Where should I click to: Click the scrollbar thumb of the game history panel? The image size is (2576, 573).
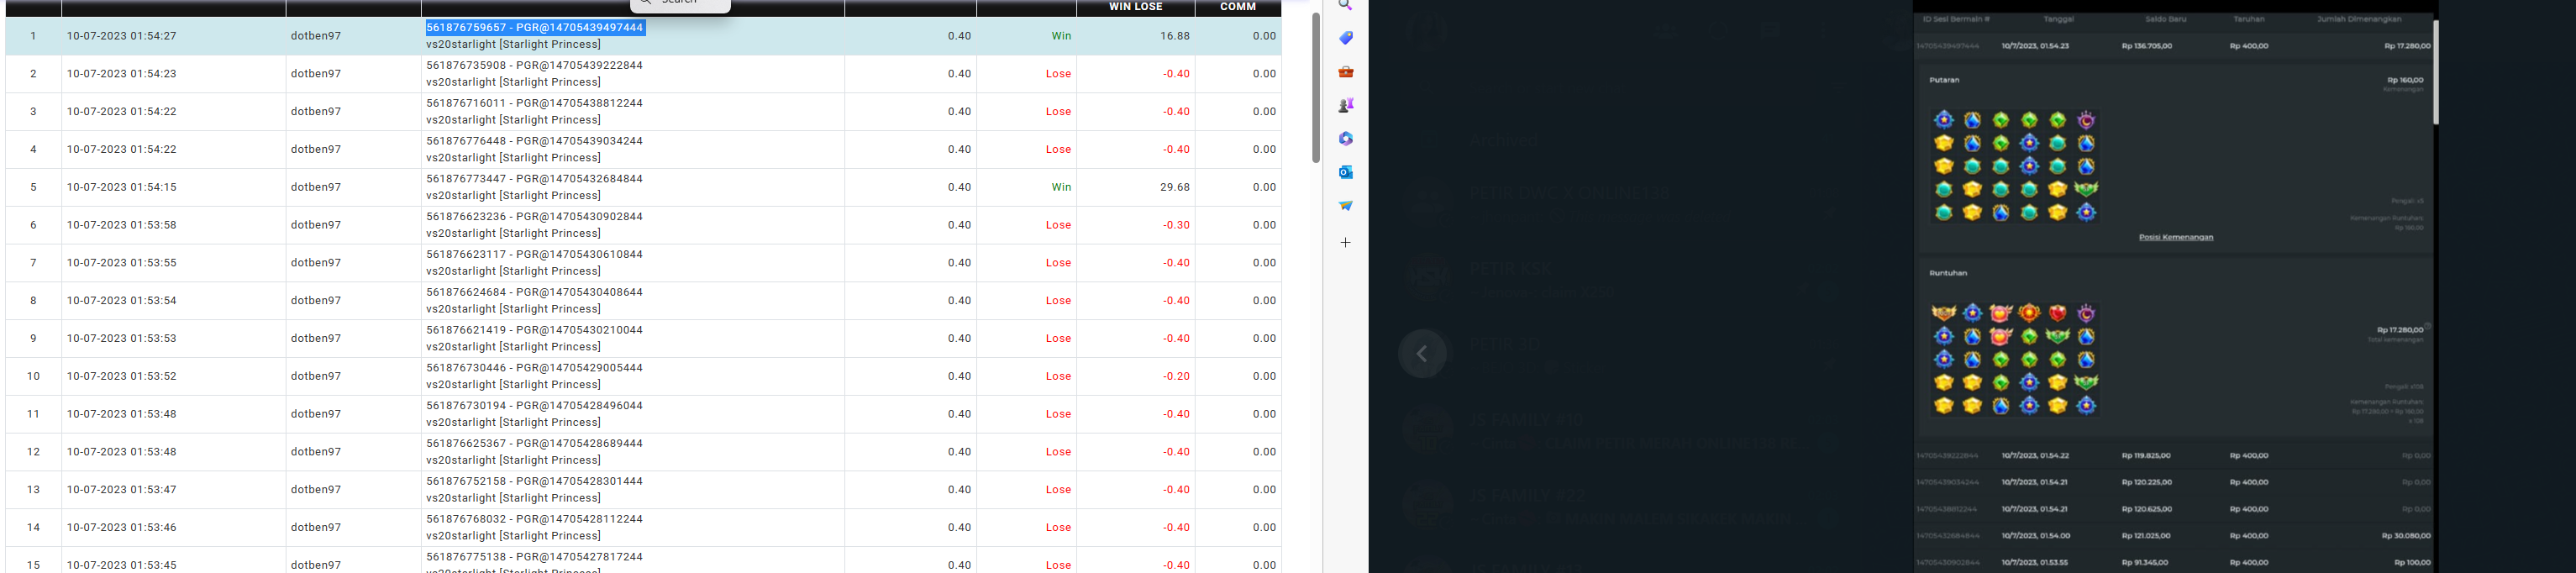[2436, 72]
